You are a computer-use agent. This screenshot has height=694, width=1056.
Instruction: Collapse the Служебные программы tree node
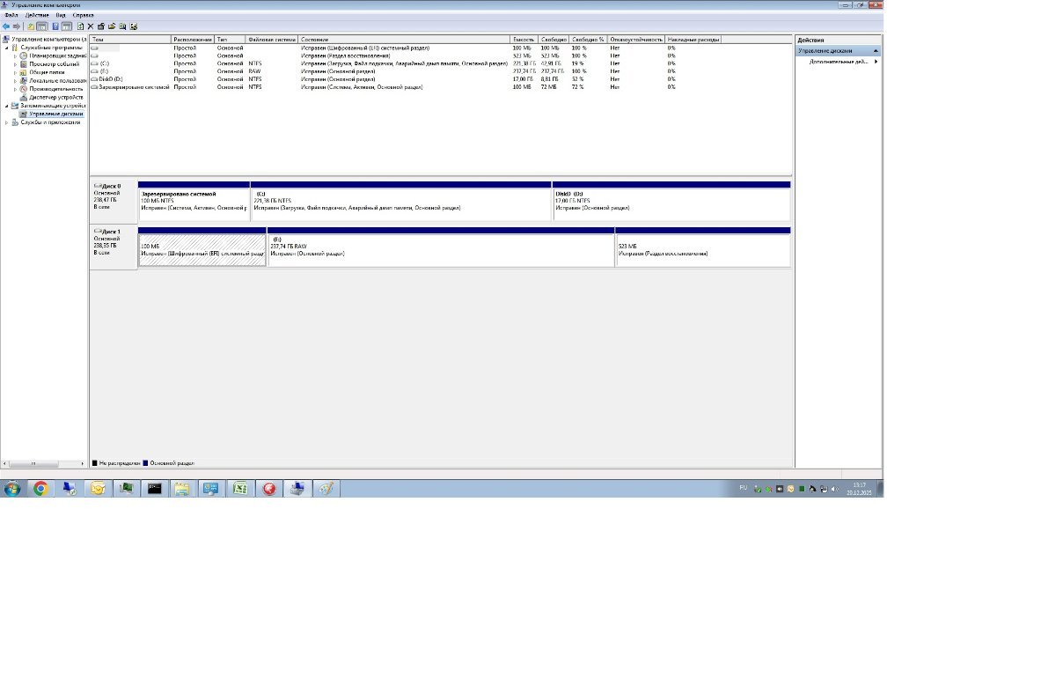click(x=6, y=48)
